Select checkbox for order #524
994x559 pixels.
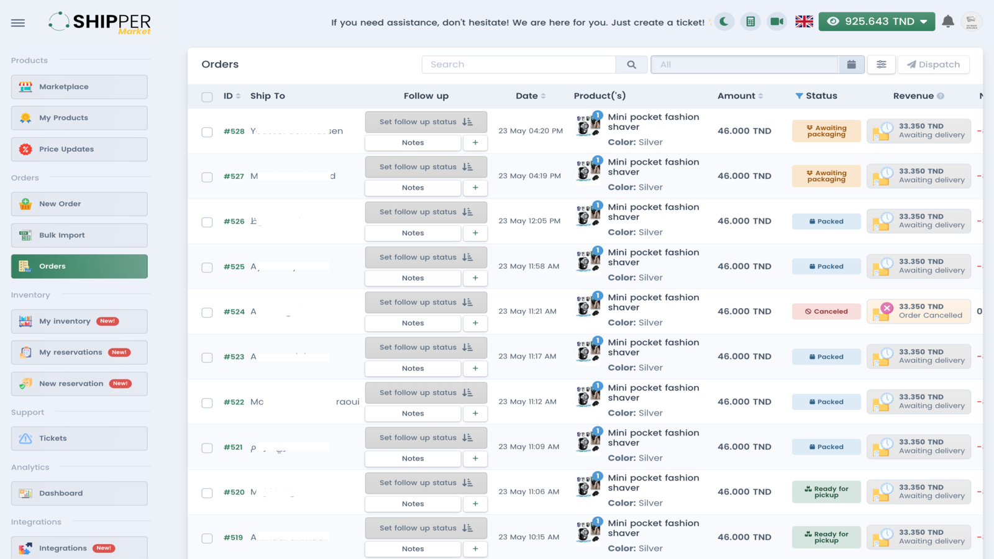pos(207,312)
